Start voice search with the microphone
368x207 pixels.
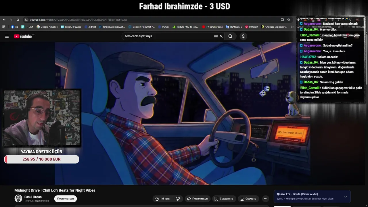243,36
